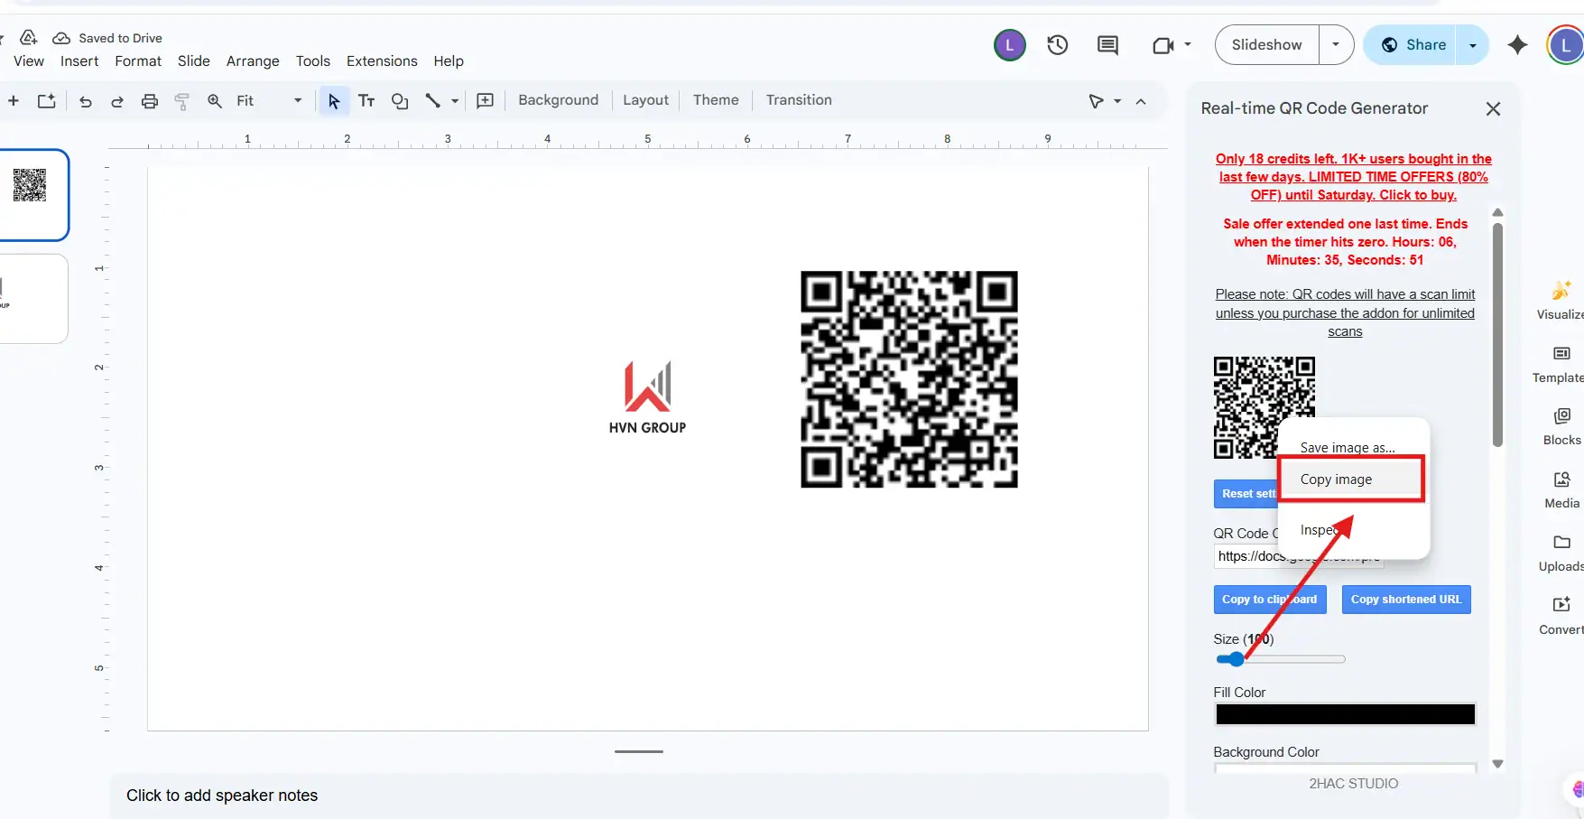Expand the Slideshow options dropdown arrow
The height and width of the screenshot is (819, 1584).
[1336, 45]
